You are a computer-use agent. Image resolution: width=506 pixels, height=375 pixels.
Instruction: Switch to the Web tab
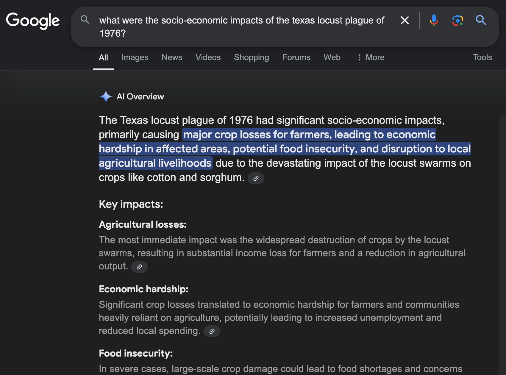[332, 57]
